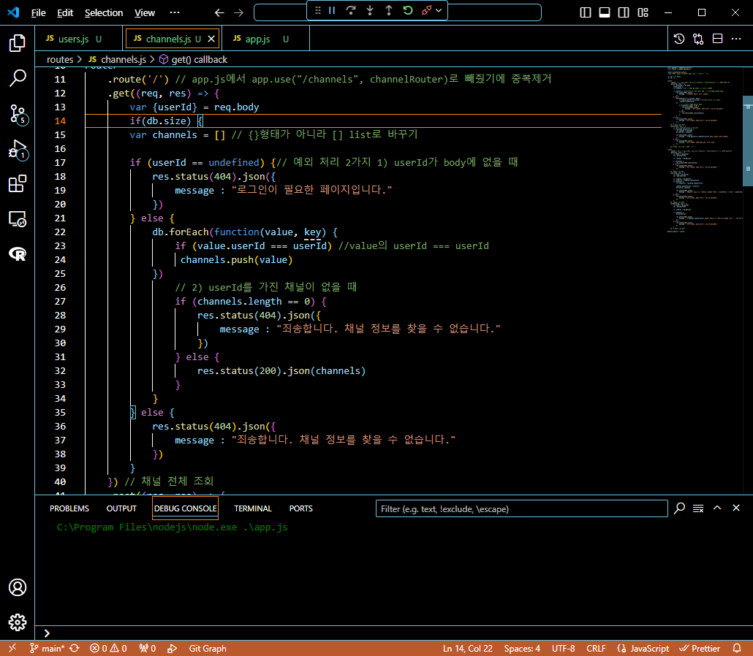This screenshot has height=656, width=753.
Task: Click the debug launch status bar icon
Action: click(172, 648)
